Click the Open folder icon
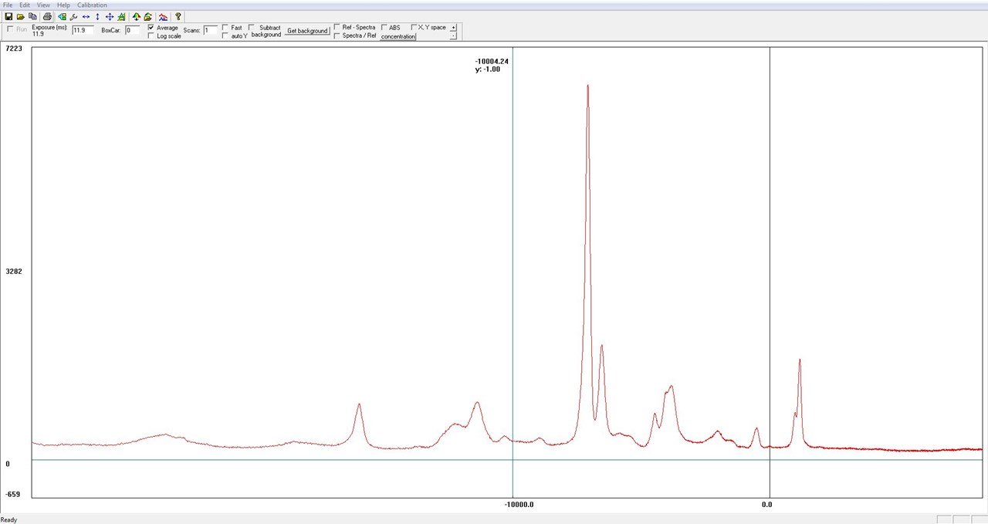 click(x=21, y=16)
